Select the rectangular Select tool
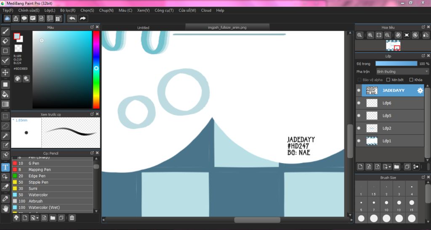431x230 pixels. click(5, 116)
